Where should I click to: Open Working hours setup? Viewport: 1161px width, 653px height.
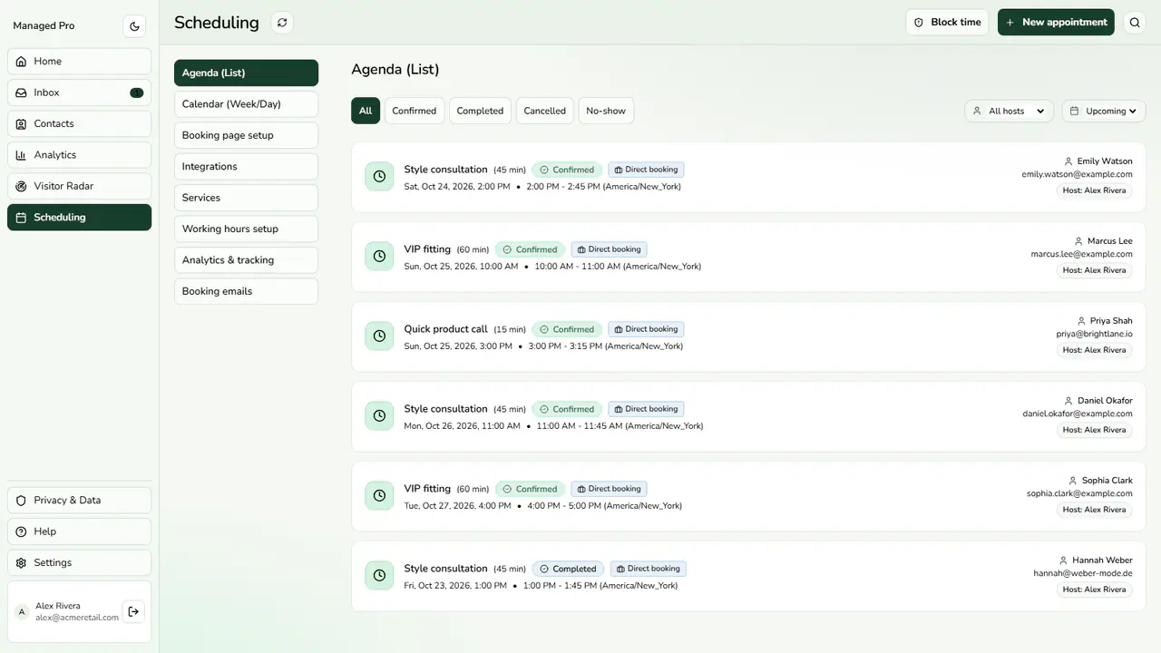pos(246,229)
